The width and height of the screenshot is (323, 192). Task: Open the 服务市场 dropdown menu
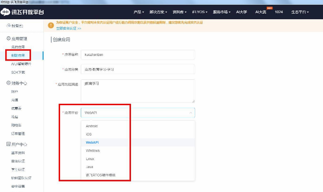click(222, 12)
